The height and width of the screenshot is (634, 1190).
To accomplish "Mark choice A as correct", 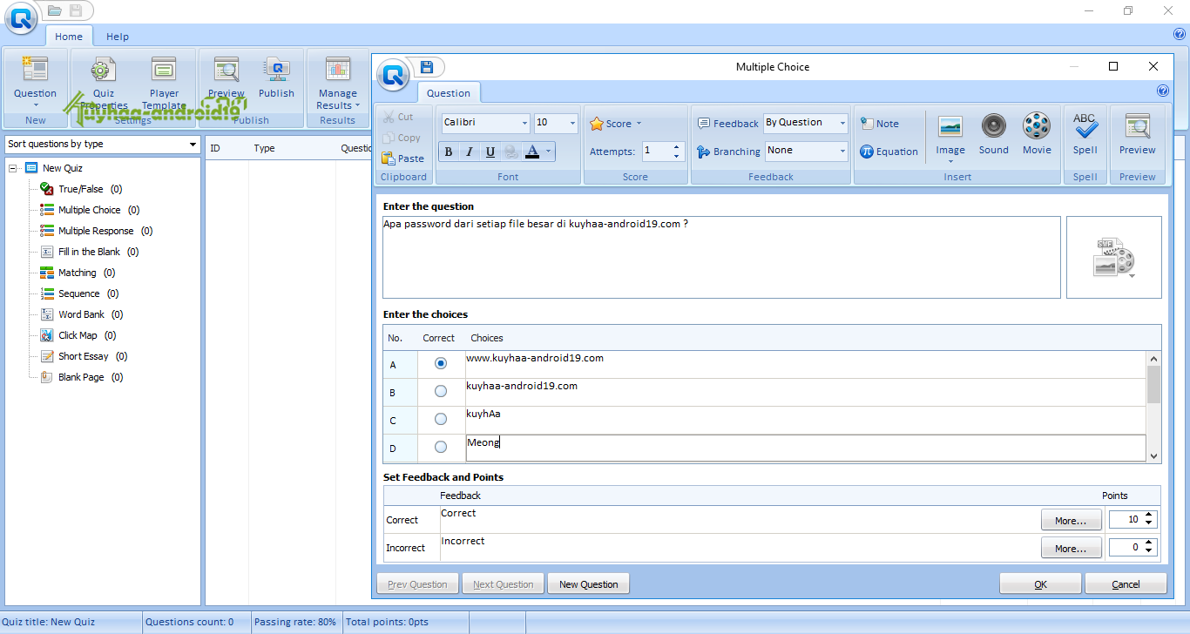I will [441, 363].
